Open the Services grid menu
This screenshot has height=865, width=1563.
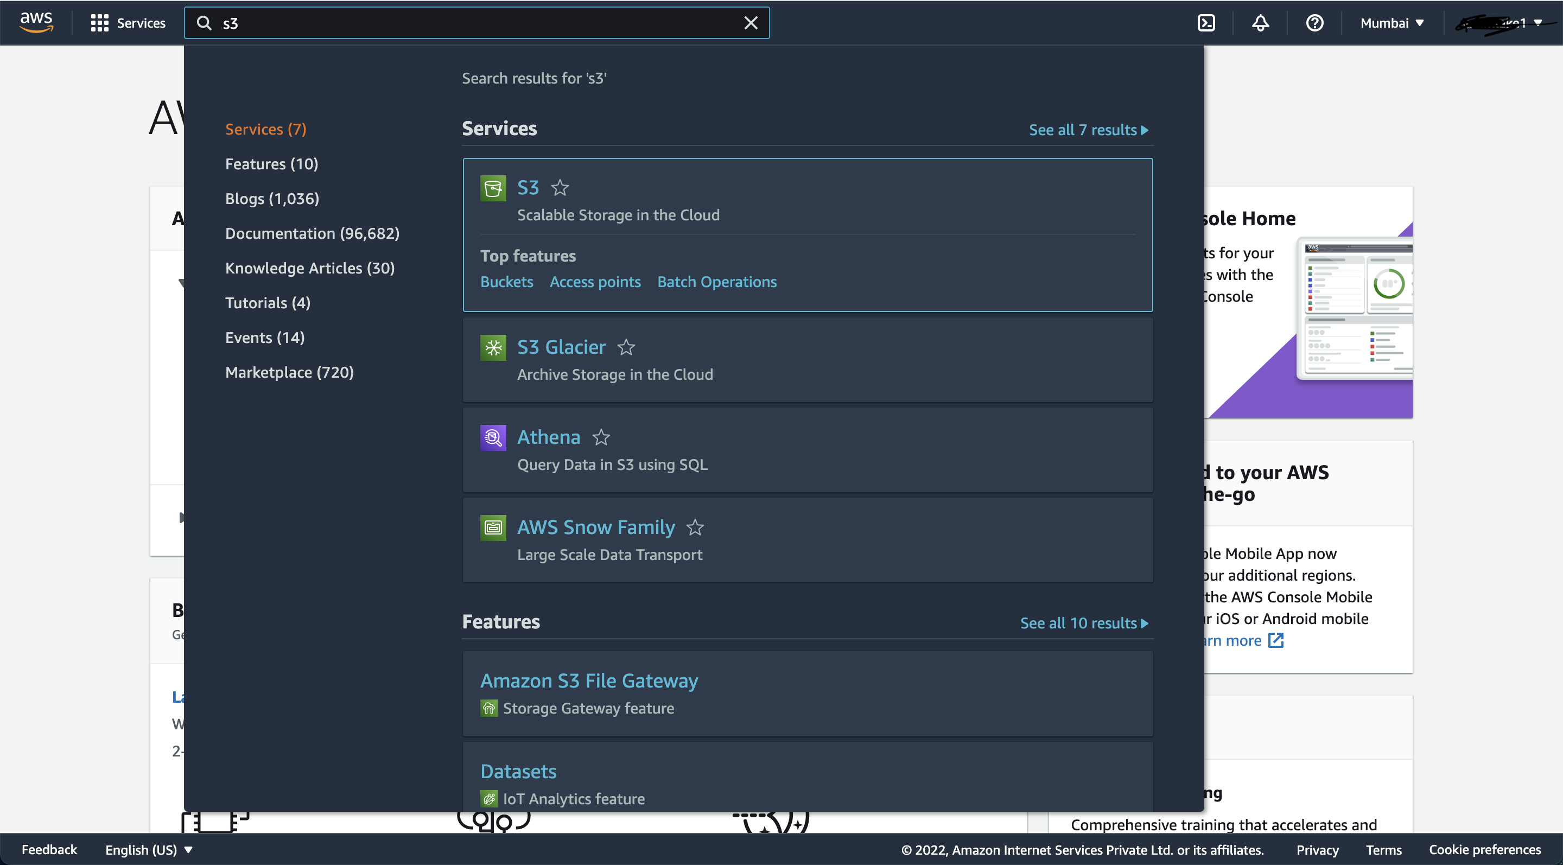pyautogui.click(x=128, y=23)
